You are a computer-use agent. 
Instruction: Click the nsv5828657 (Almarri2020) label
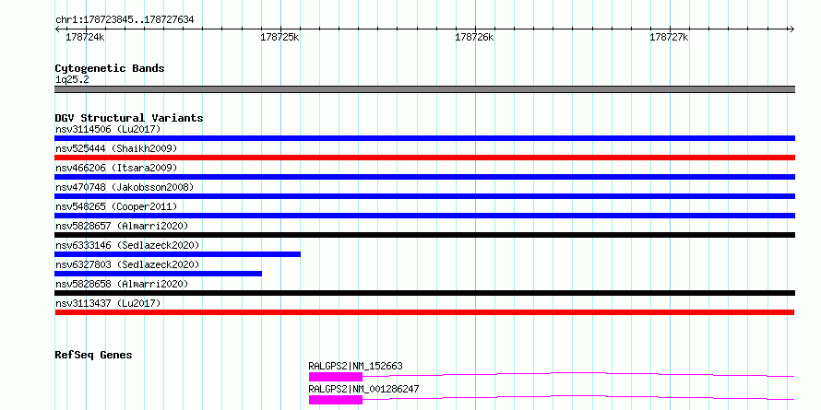[x=122, y=226]
